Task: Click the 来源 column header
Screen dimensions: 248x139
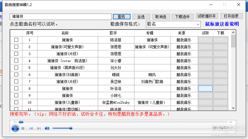Action: 184,33
